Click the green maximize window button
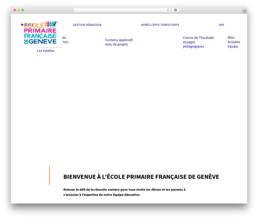 coord(23,10)
